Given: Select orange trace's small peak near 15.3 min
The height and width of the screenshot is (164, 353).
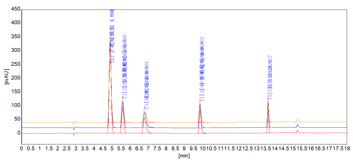Looking at the screenshot, I should coord(298,120).
